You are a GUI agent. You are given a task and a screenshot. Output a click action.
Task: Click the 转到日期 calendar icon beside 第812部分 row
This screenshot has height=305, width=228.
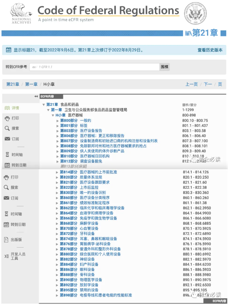click(7, 165)
